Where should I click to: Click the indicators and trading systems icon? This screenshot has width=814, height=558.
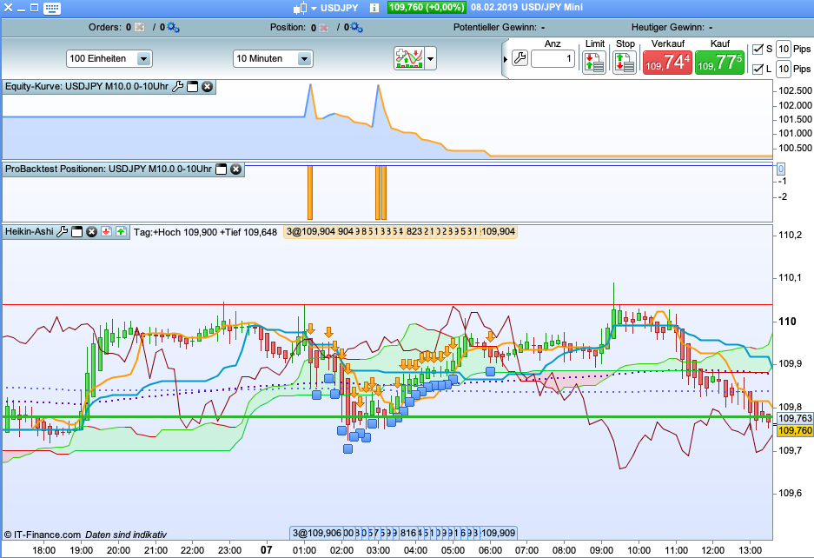coord(409,58)
